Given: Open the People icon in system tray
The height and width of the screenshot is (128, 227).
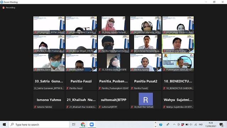Looking at the screenshot, I should 168,124.
